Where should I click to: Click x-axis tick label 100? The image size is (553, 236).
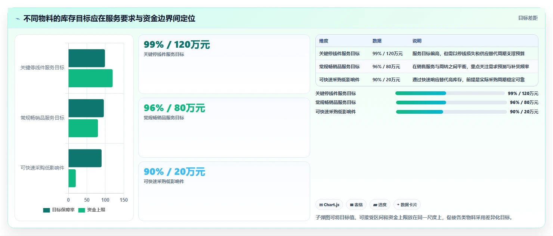tap(105, 200)
